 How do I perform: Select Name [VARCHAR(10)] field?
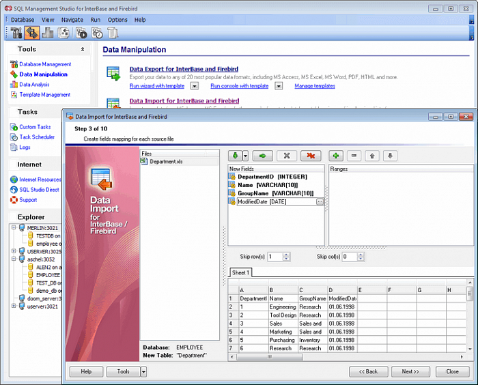tap(268, 185)
